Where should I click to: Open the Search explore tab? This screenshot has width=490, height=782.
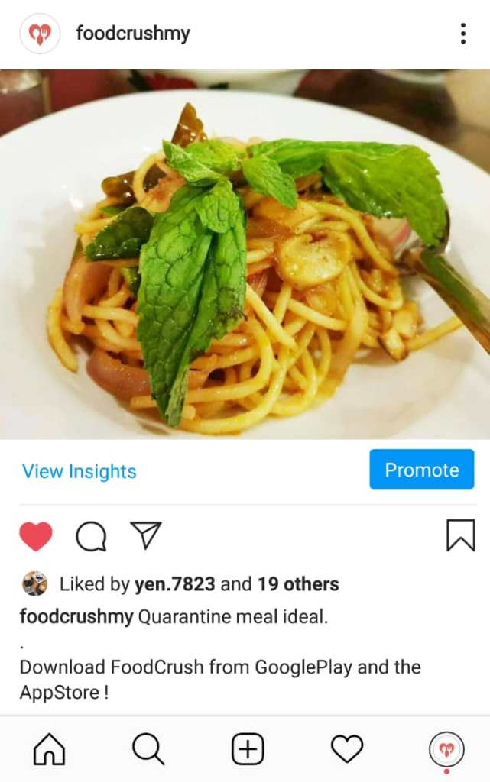pyautogui.click(x=148, y=748)
